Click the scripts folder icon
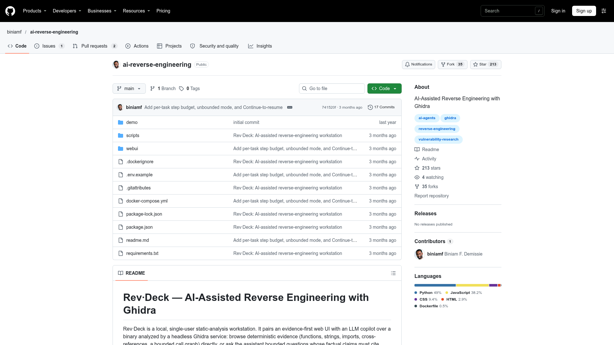Viewport: 614px width, 345px height. coord(121,135)
